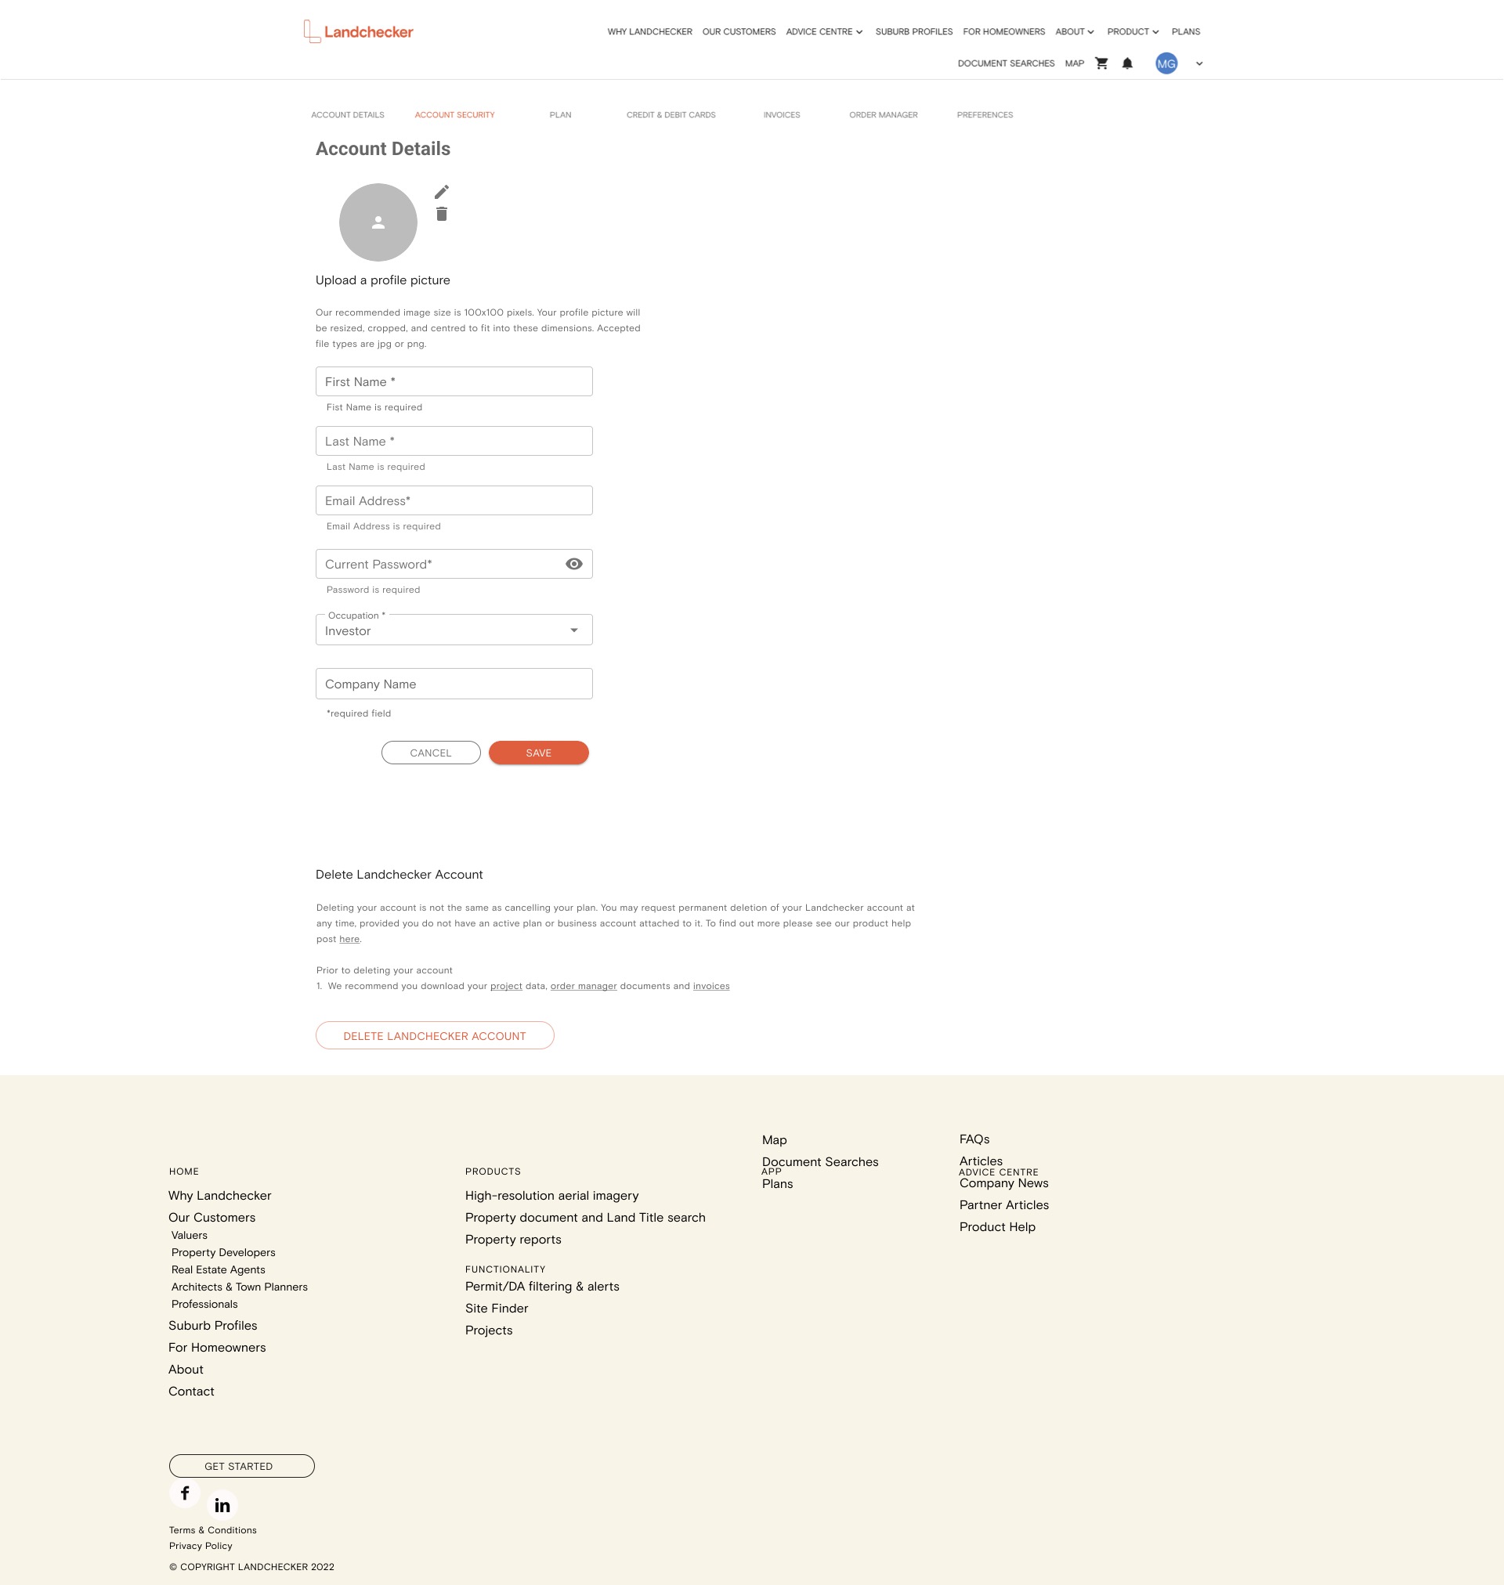Open Document Searches in header

tap(1006, 63)
